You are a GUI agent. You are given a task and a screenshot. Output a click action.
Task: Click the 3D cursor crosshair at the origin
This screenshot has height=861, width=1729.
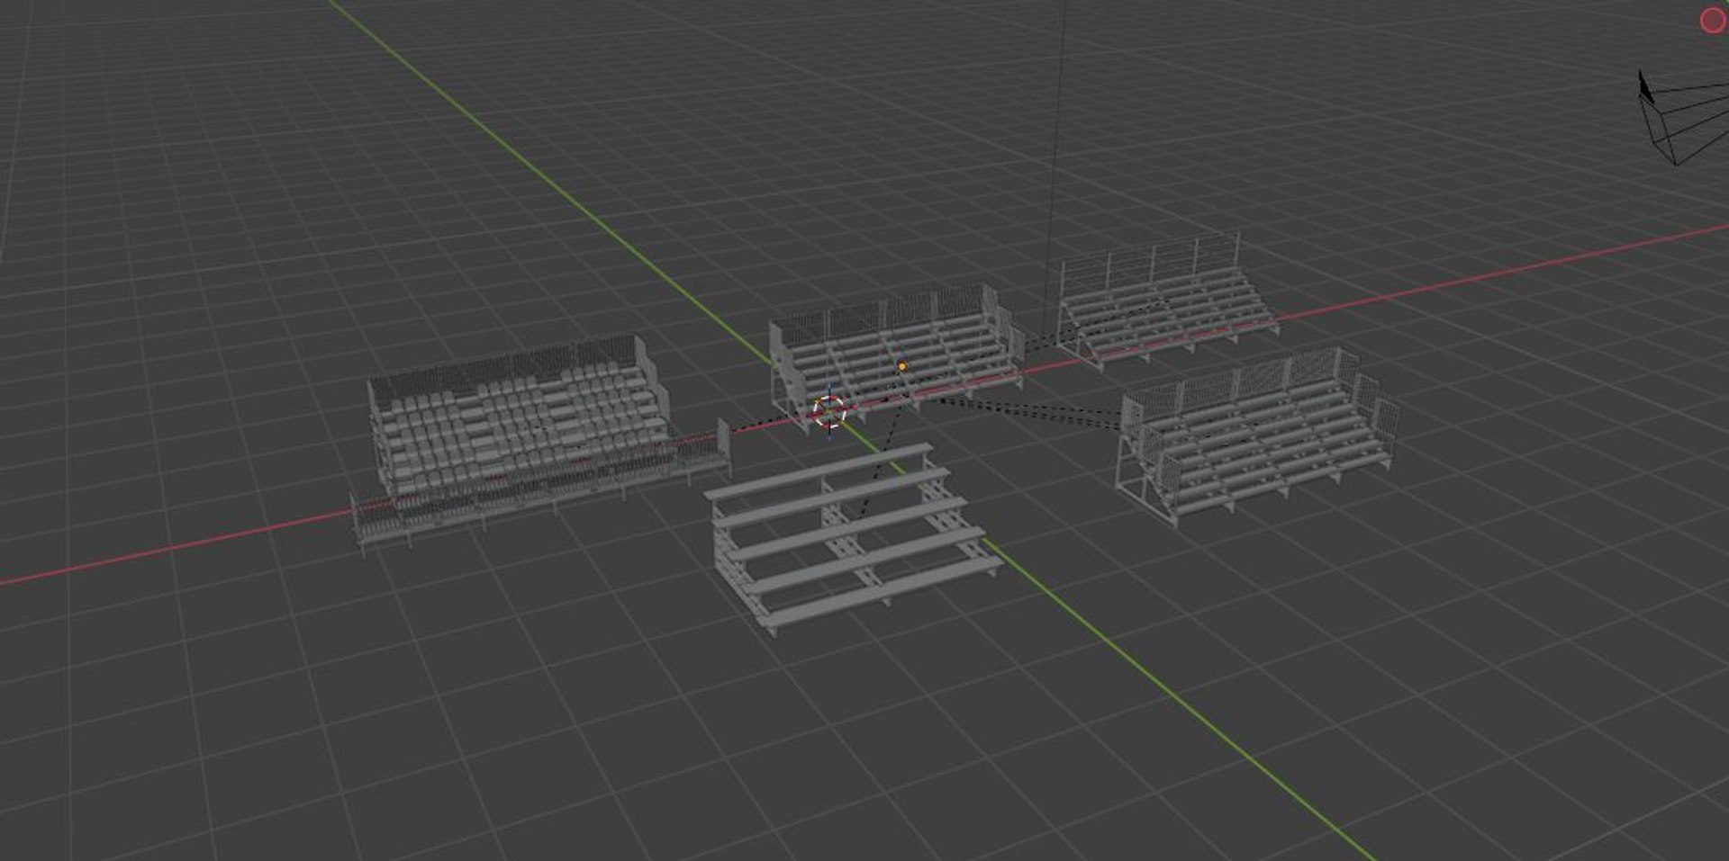tap(829, 412)
